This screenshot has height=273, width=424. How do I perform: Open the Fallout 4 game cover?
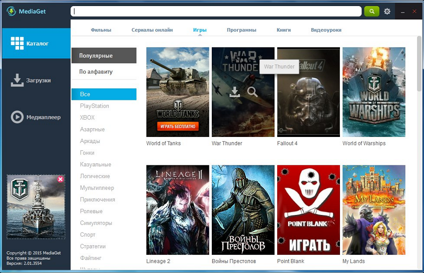tap(308, 92)
